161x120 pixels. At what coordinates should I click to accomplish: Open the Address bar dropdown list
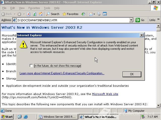(131, 20)
